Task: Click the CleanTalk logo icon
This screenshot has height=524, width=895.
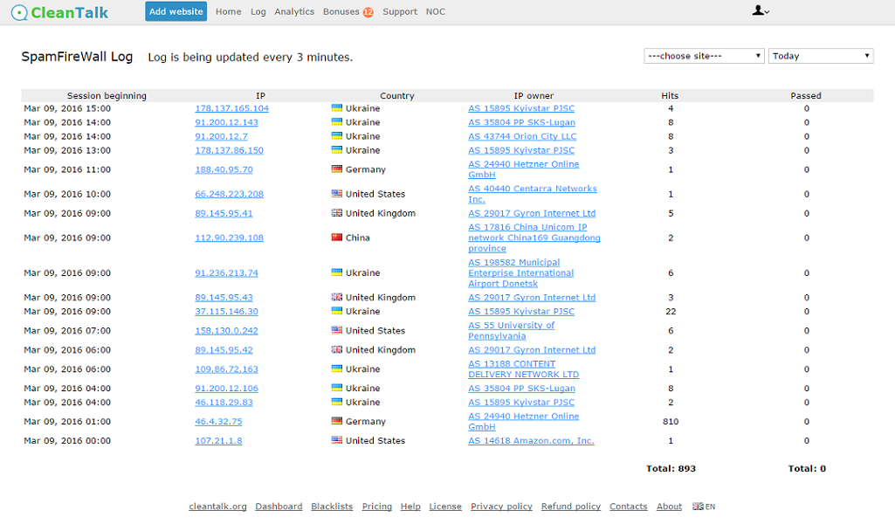Action: (x=19, y=12)
